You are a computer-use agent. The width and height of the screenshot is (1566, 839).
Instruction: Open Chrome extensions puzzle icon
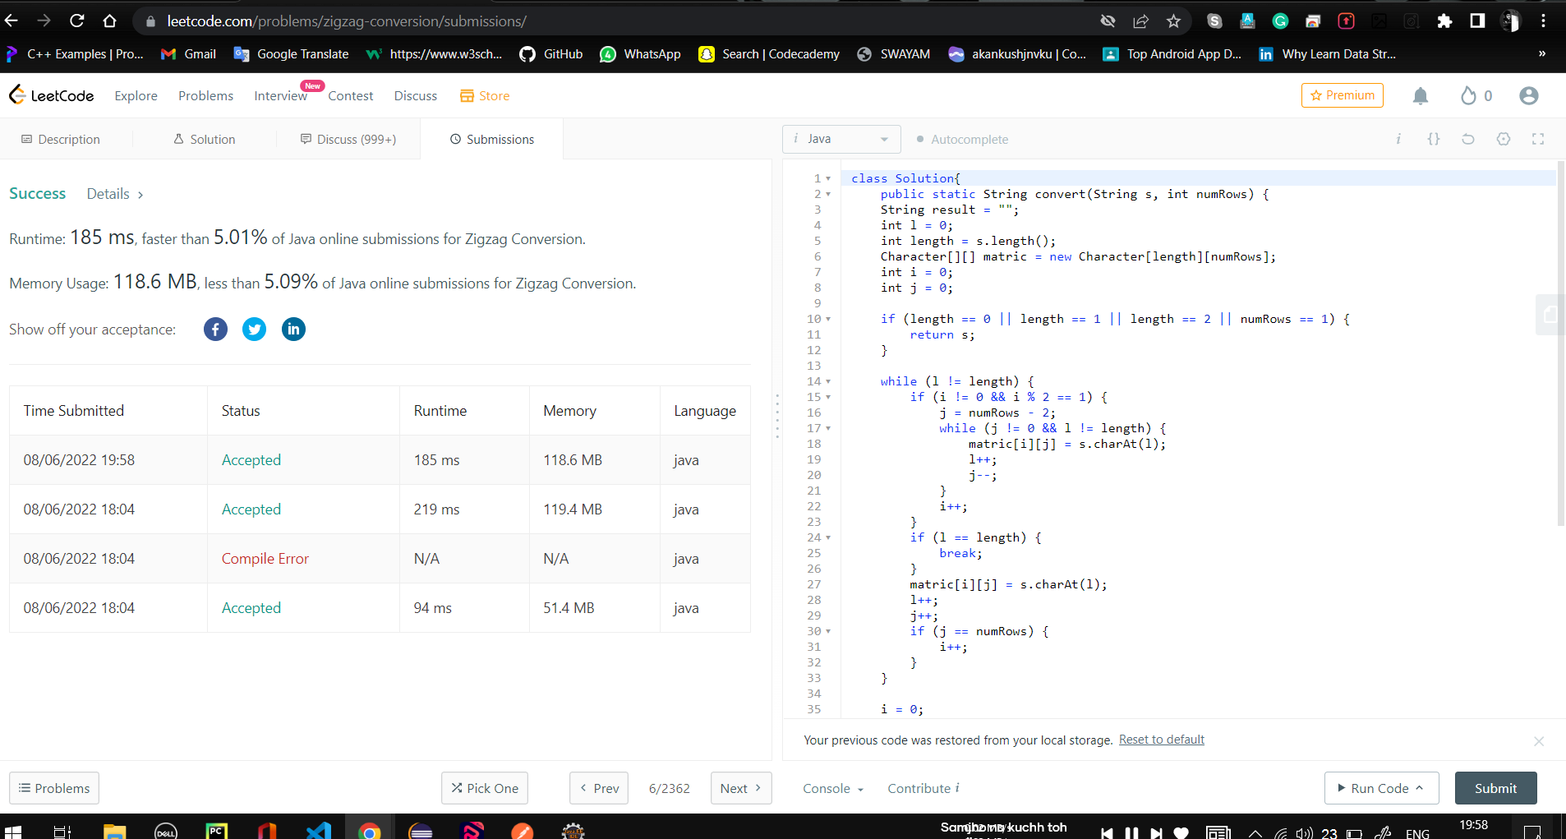pyautogui.click(x=1444, y=21)
